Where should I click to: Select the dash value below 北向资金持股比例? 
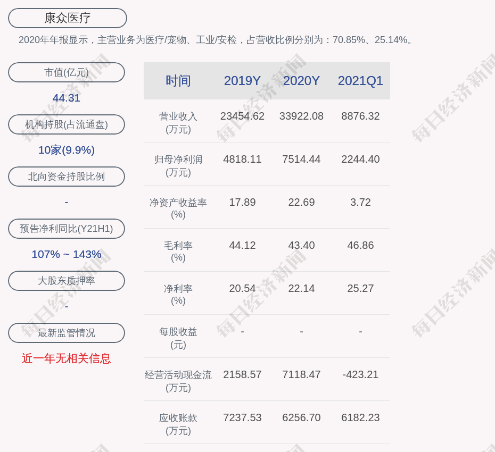pyautogui.click(x=67, y=202)
